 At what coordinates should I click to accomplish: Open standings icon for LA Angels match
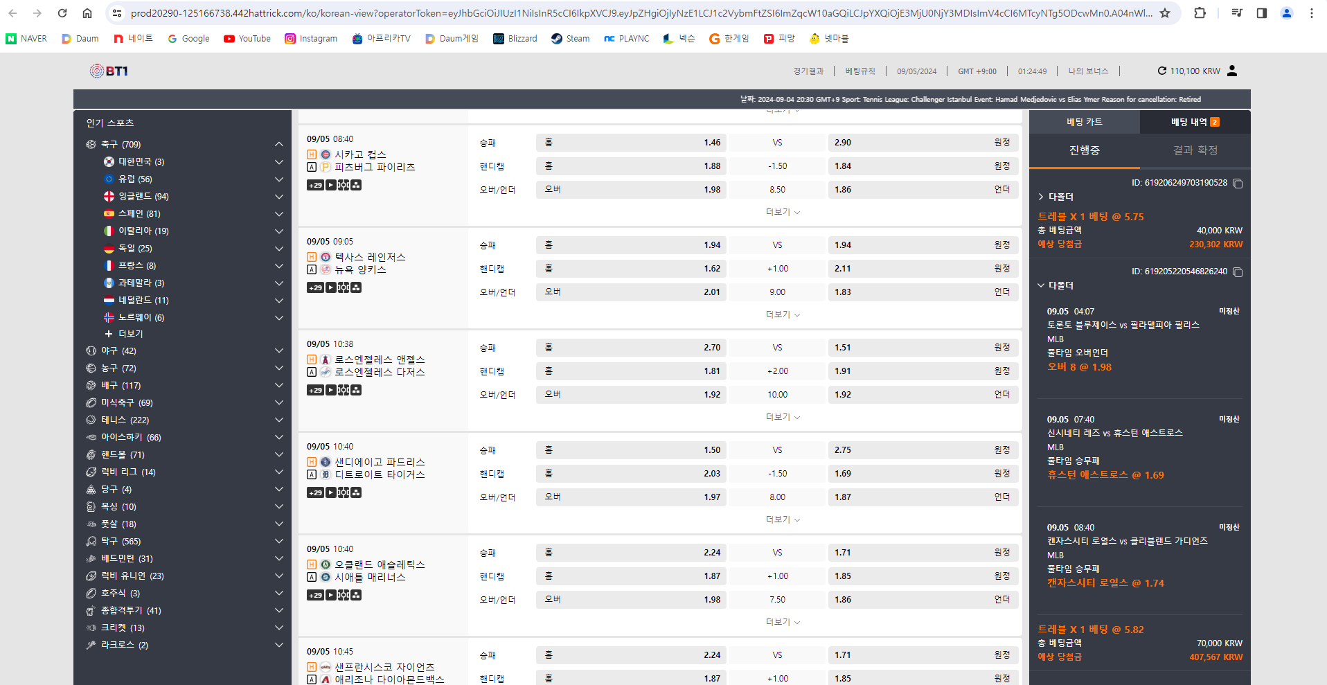pyautogui.click(x=356, y=390)
